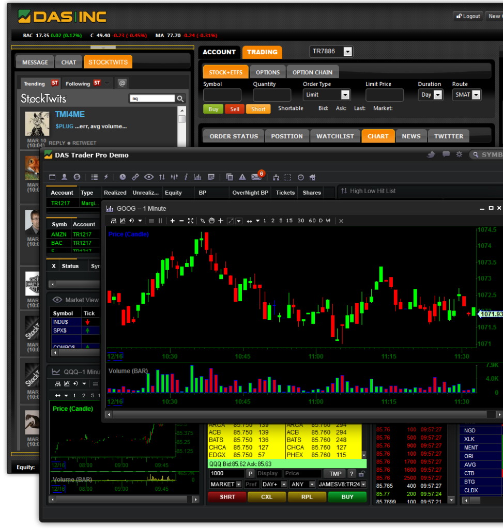The image size is (503, 529).
Task: Expand the ANY dropdown in order entry
Action: (312, 485)
